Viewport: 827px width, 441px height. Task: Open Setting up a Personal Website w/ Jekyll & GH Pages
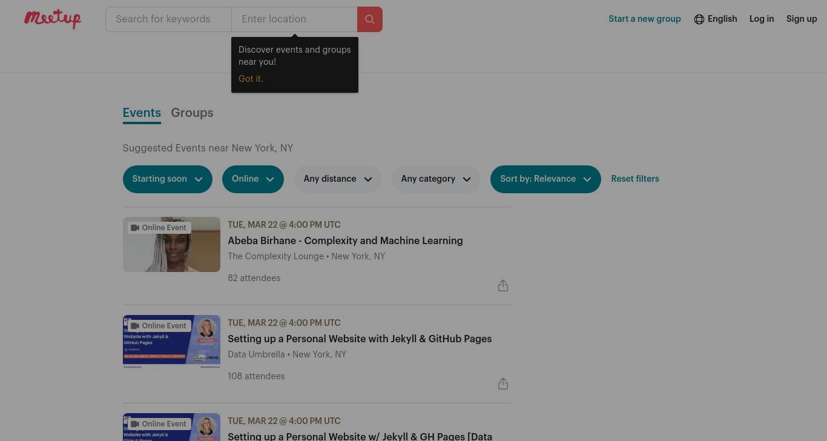coord(360,436)
